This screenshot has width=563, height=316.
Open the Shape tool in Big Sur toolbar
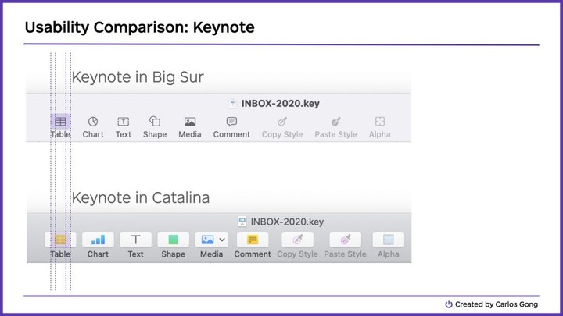(155, 122)
